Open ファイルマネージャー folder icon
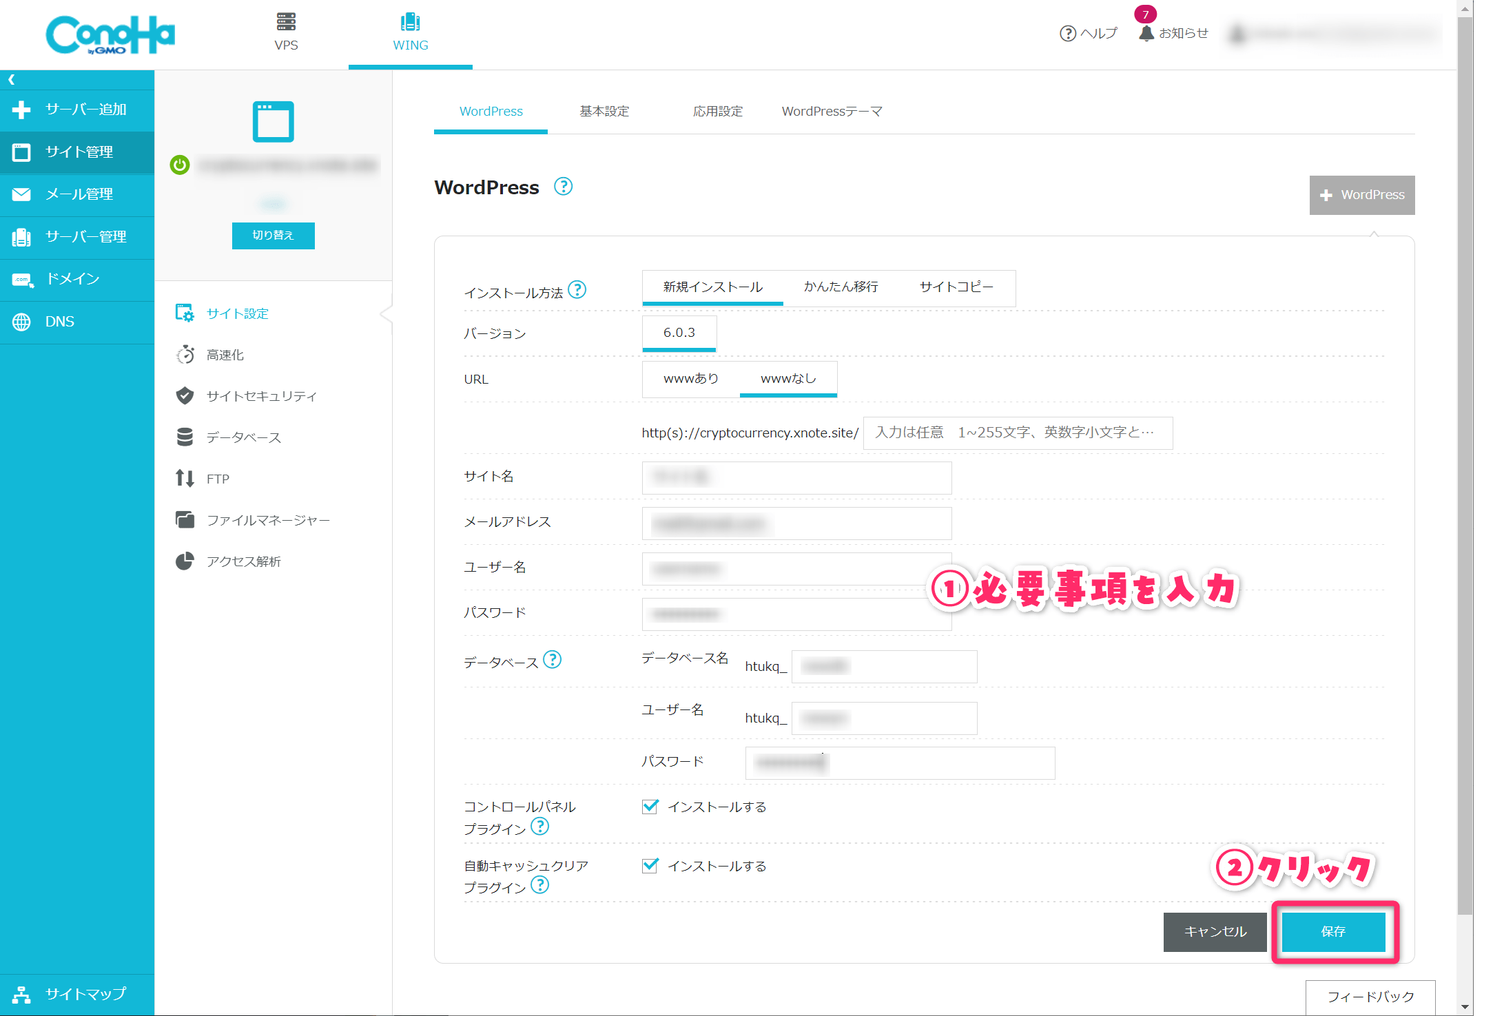The width and height of the screenshot is (1493, 1016). [x=185, y=519]
